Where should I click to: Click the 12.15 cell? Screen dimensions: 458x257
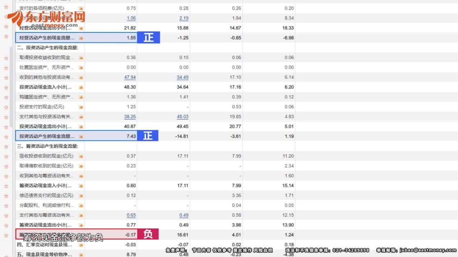288,215
